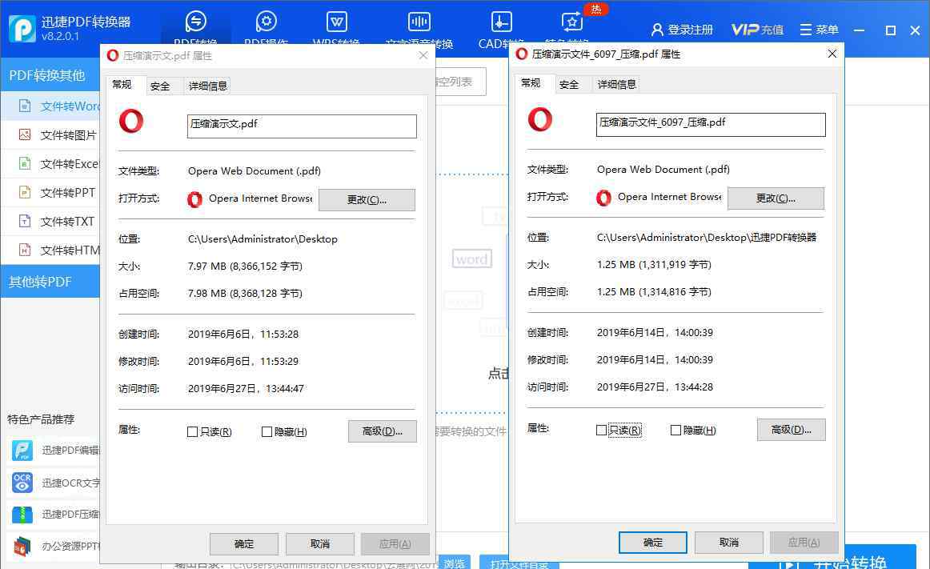Click Opera icon beside 6097_压缩.pdf name field
The height and width of the screenshot is (569, 930).
[x=540, y=119]
